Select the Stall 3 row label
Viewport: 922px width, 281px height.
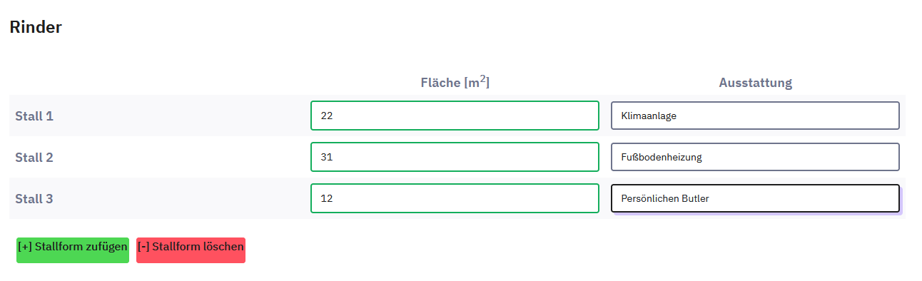34,199
